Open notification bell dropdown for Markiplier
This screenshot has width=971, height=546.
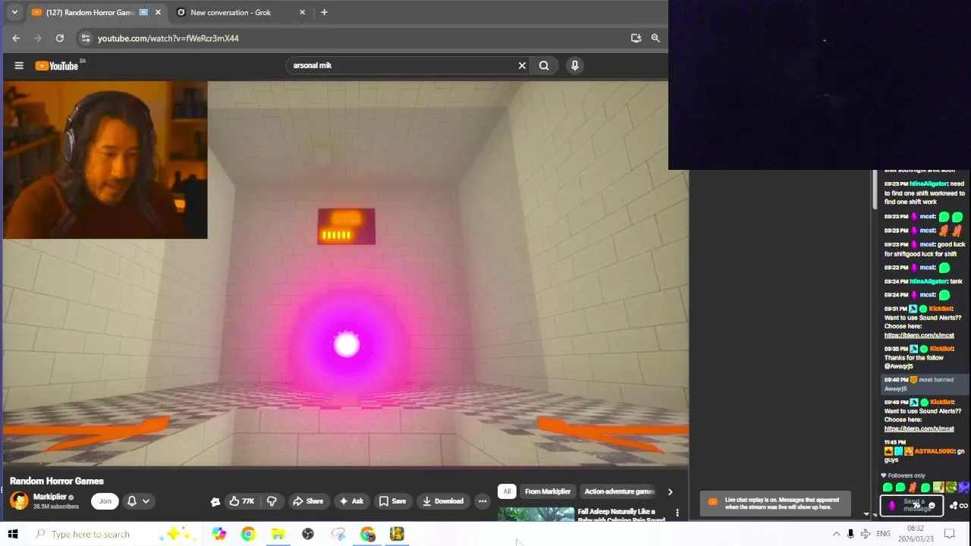coord(138,501)
